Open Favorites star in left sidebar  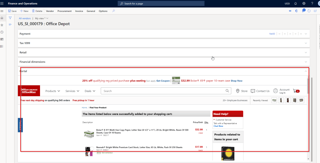click(x=2, y=25)
